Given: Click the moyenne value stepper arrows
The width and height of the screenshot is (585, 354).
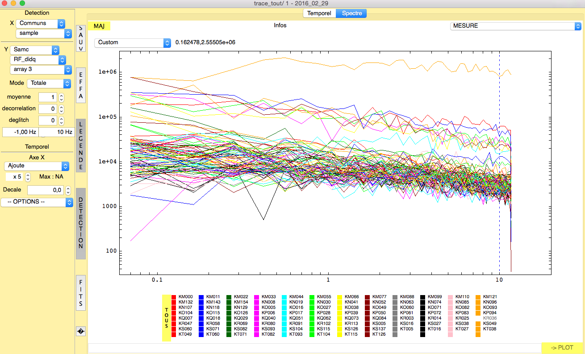Looking at the screenshot, I should click(62, 97).
